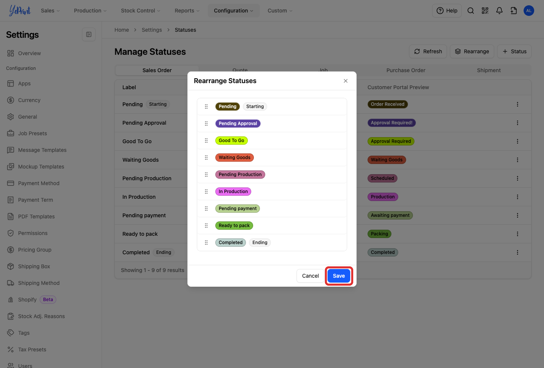The image size is (544, 368).
Task: Open three-dot menu for Pending row
Action: click(518, 104)
